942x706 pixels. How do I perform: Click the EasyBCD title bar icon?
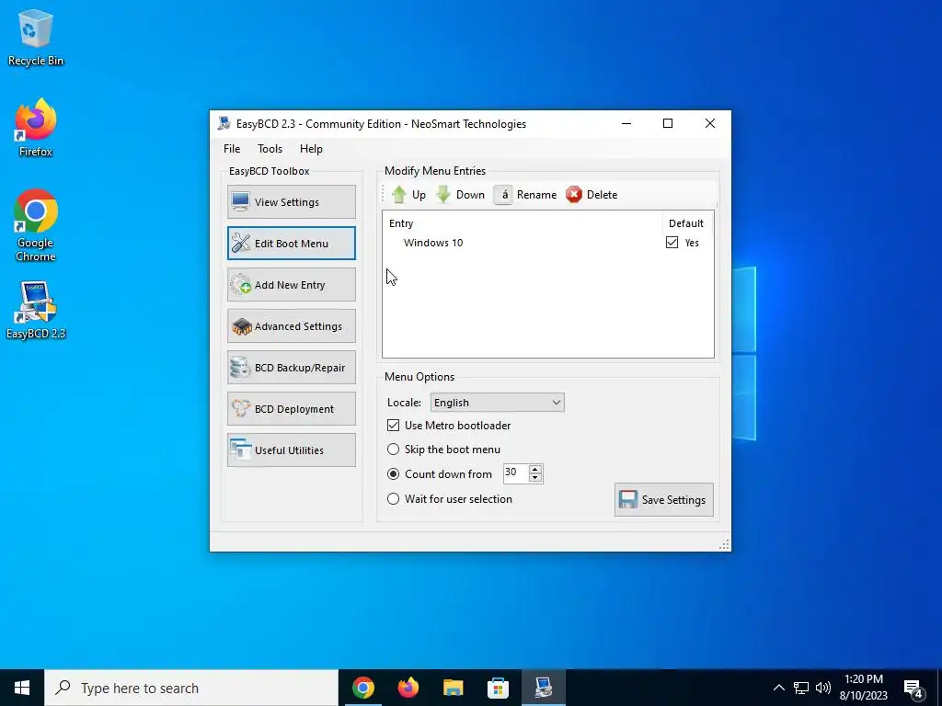point(224,124)
